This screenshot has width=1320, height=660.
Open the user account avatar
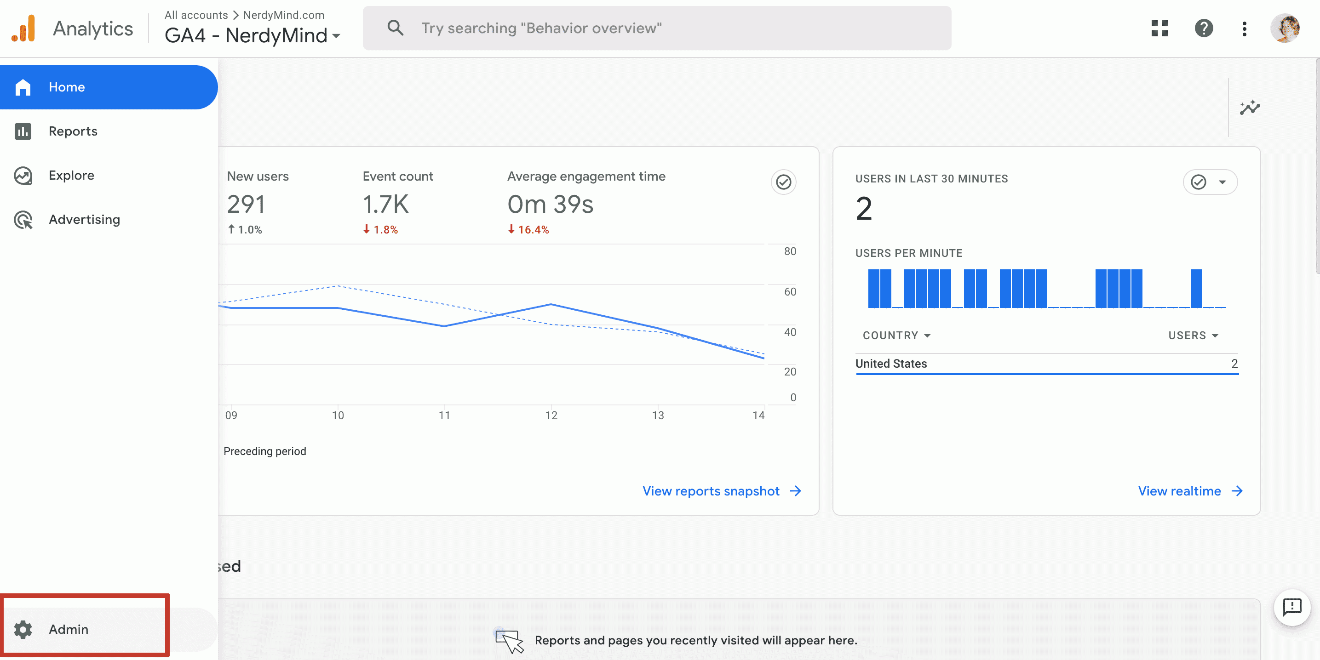[1285, 28]
